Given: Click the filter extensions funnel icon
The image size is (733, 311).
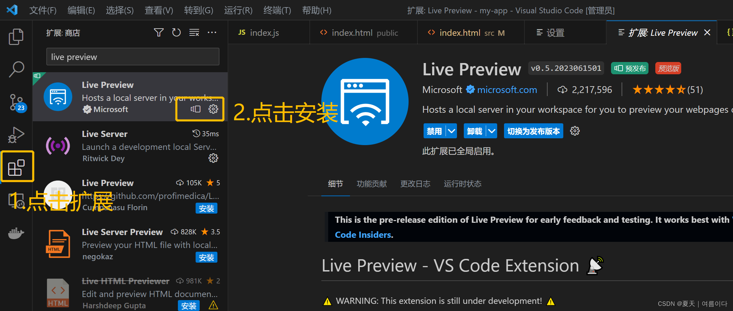Looking at the screenshot, I should 159,33.
